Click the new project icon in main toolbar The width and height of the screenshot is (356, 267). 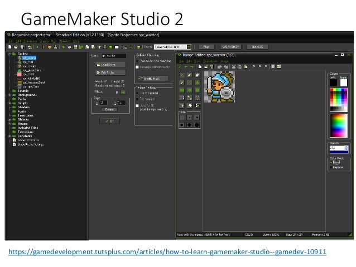pos(9,47)
